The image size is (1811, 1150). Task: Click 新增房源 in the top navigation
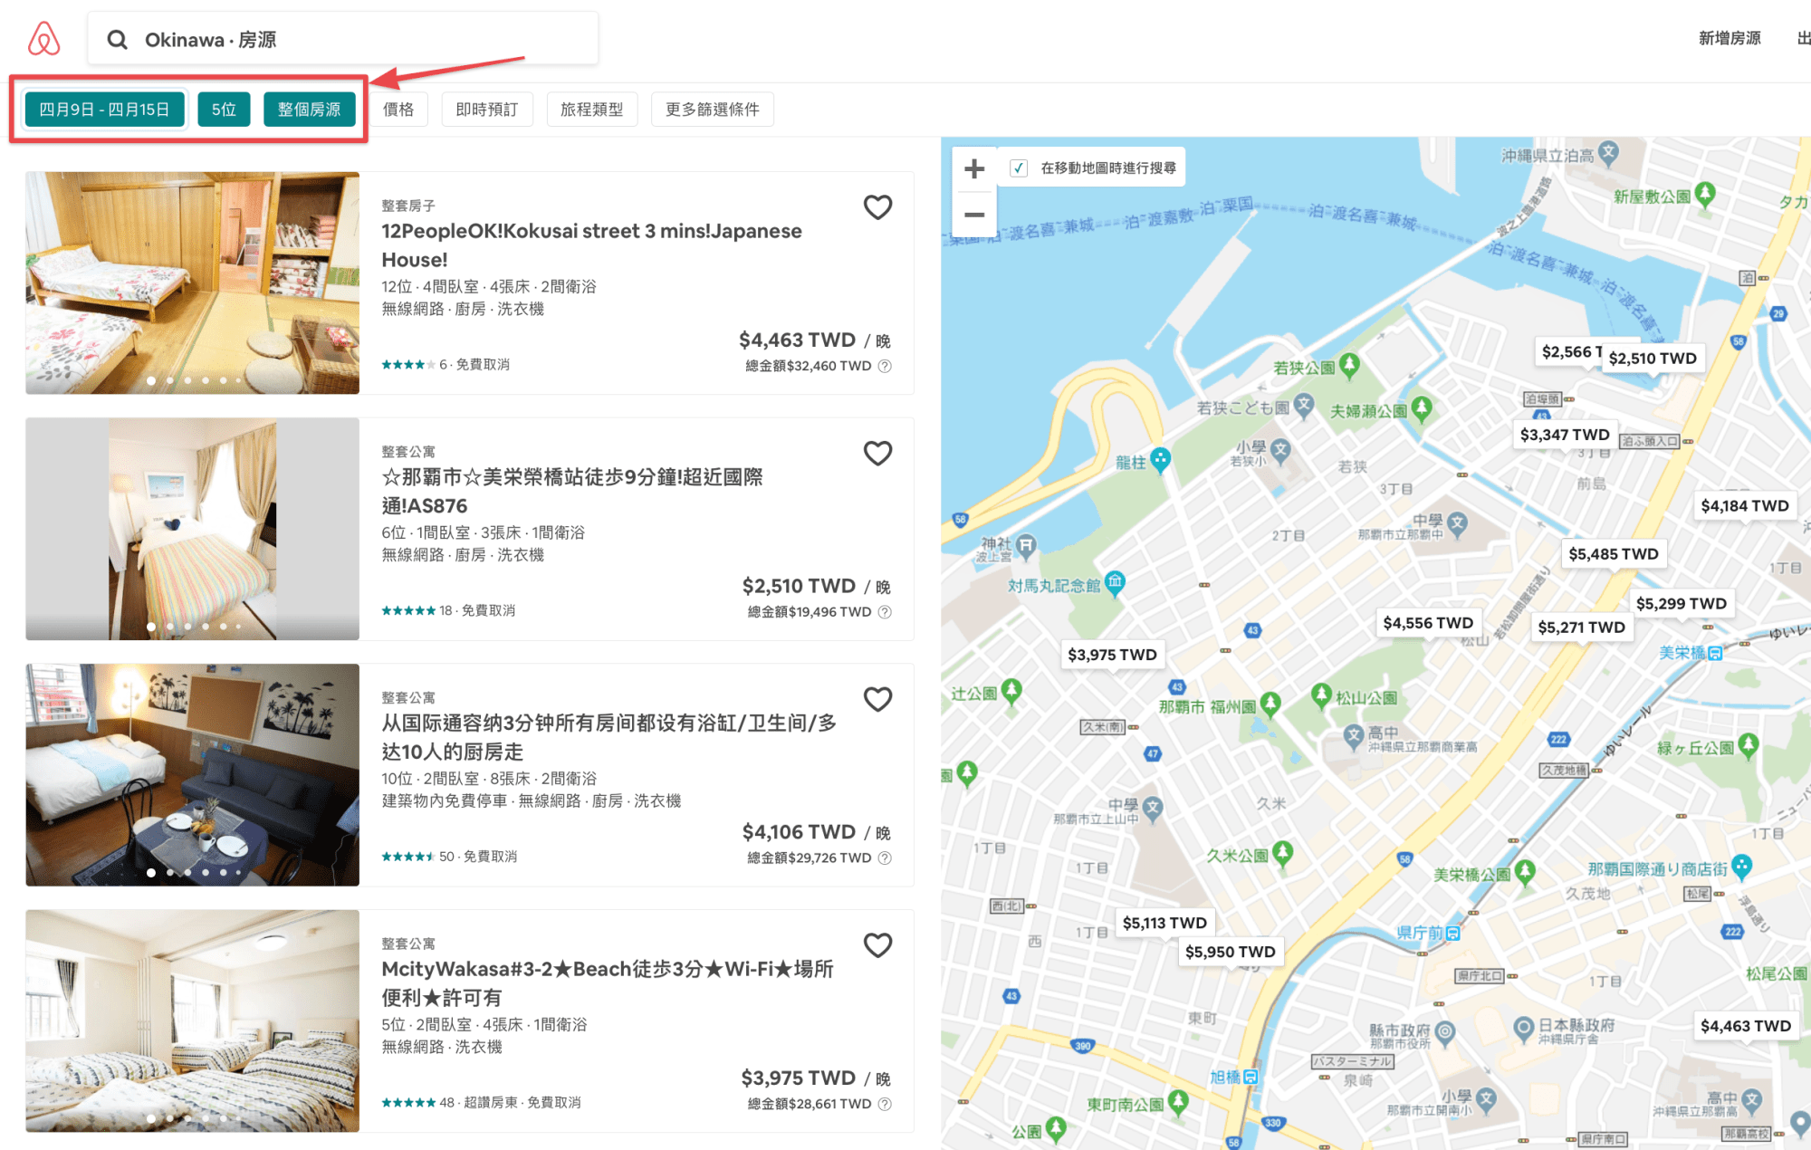(x=1730, y=38)
